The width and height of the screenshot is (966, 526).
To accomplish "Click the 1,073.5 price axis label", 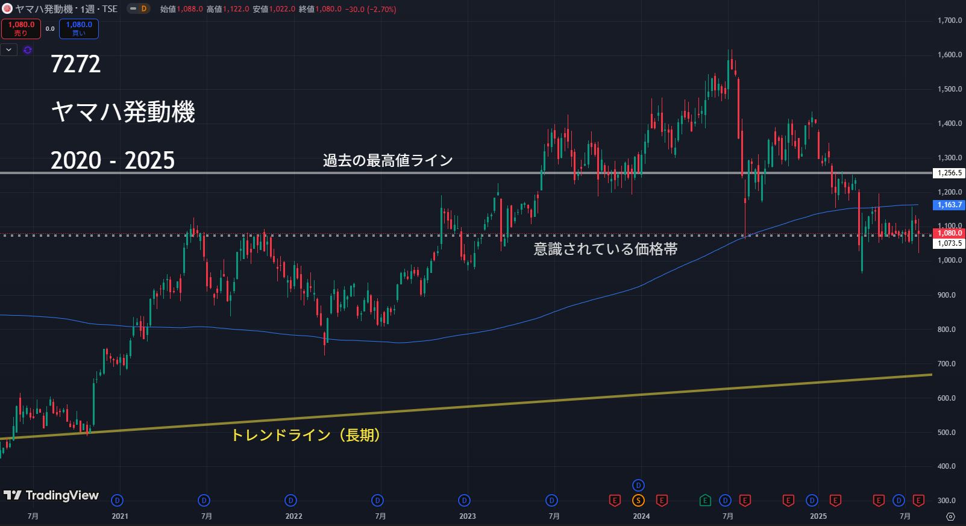I will click(x=949, y=243).
